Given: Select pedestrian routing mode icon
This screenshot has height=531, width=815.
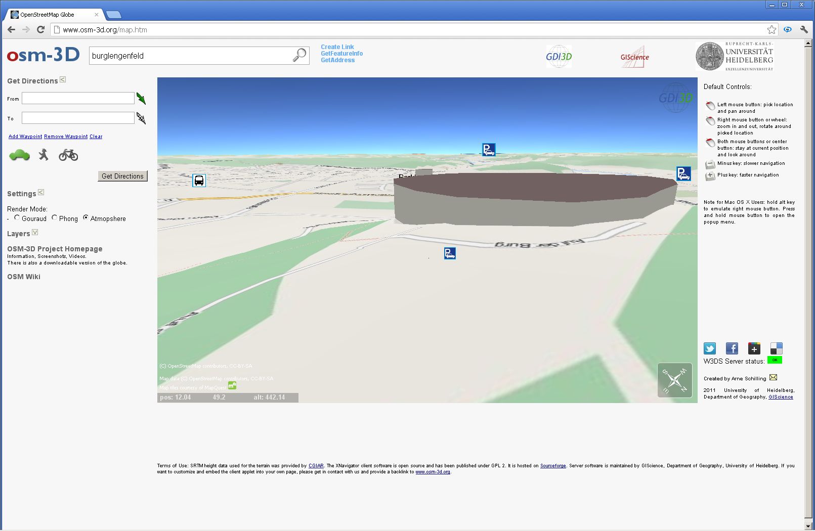Looking at the screenshot, I should tap(44, 155).
